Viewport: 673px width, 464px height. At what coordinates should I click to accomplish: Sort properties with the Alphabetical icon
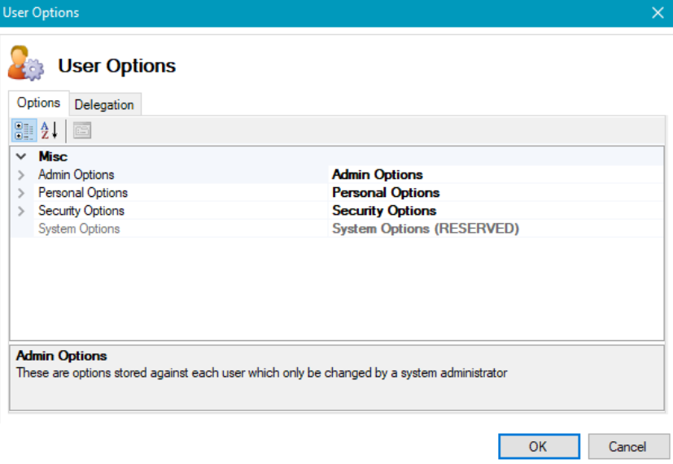[49, 130]
